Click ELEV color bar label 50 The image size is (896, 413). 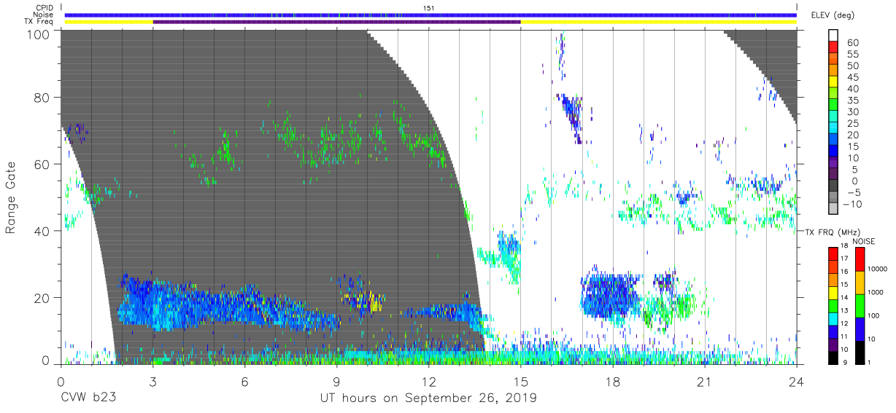tap(852, 66)
